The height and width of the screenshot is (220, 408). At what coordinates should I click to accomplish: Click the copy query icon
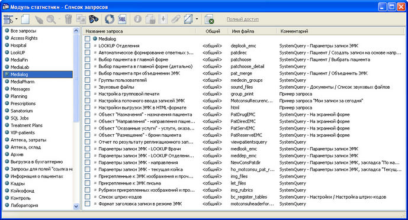tap(81, 20)
